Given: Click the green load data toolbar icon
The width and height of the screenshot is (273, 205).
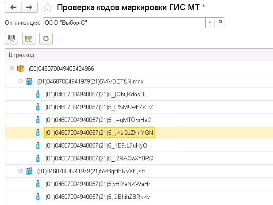Looking at the screenshot, I should tap(29, 38).
